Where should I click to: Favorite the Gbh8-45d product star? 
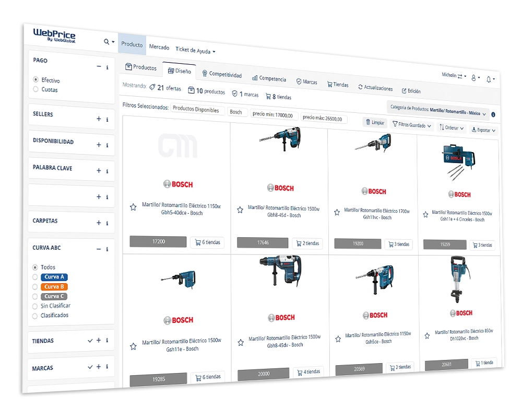[240, 210]
